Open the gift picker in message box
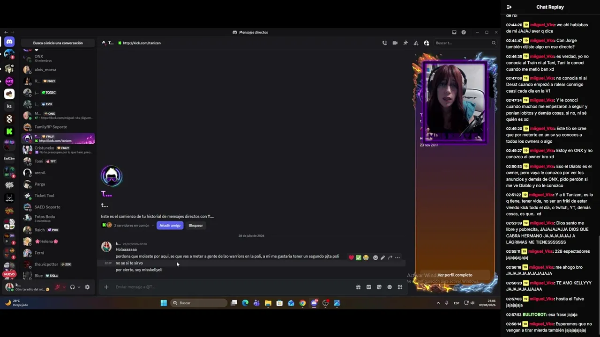This screenshot has height=337, width=600. click(x=358, y=287)
